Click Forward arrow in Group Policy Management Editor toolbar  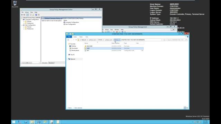coord(24,15)
